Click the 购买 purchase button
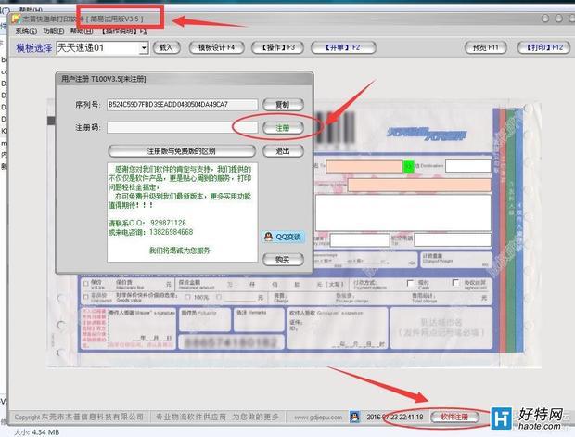The image size is (575, 437). (283, 260)
